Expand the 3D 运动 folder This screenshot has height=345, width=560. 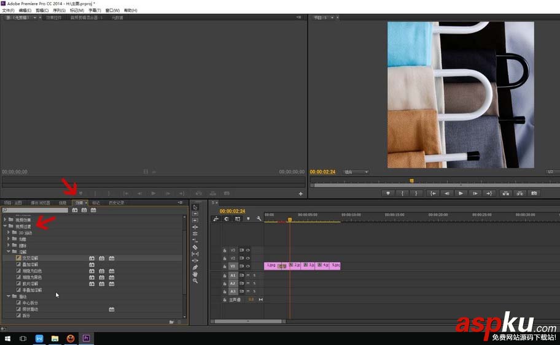pos(9,233)
